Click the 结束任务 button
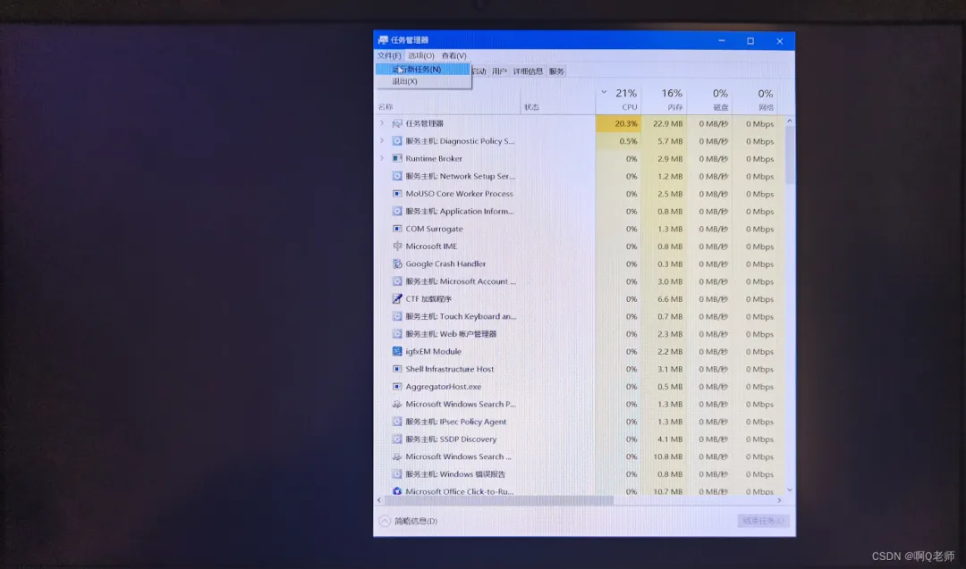The width and height of the screenshot is (966, 569). (x=762, y=520)
